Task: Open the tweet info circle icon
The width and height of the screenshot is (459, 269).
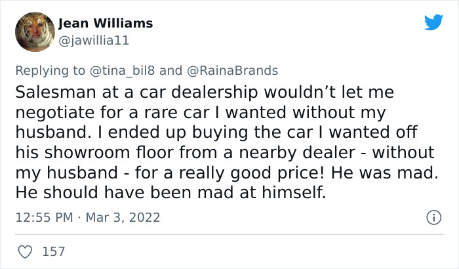Action: click(x=433, y=217)
